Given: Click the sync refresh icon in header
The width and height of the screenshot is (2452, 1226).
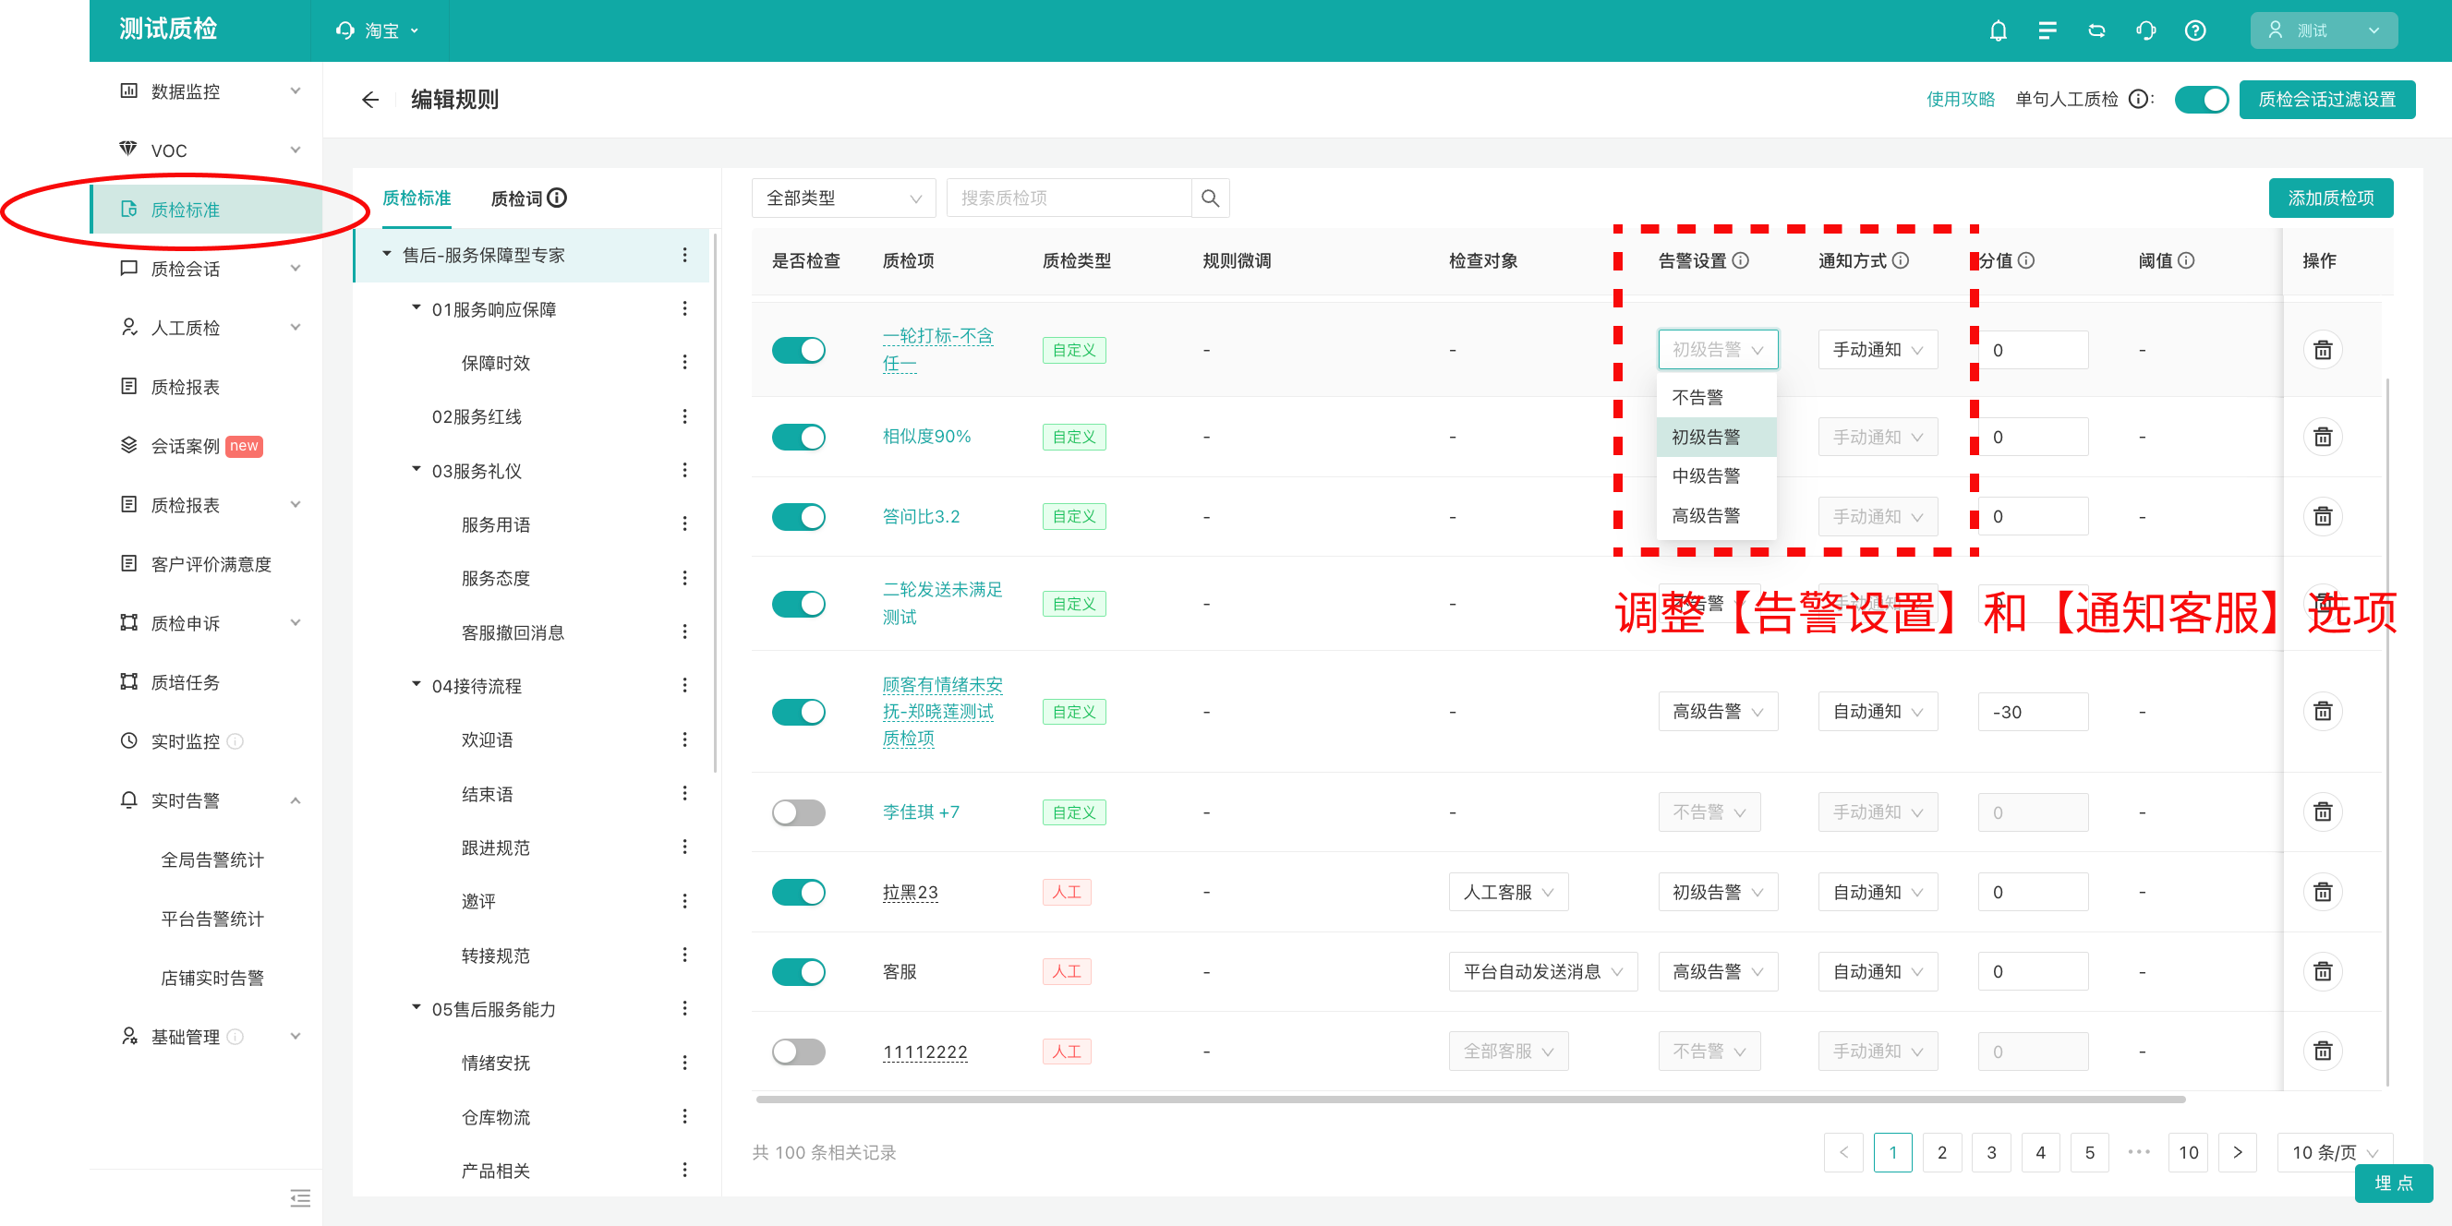Looking at the screenshot, I should (x=2097, y=30).
